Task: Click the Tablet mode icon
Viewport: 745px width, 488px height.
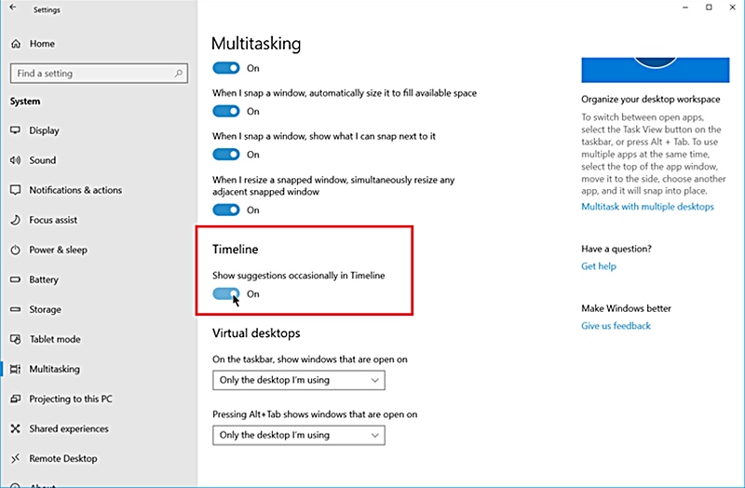Action: click(x=16, y=339)
